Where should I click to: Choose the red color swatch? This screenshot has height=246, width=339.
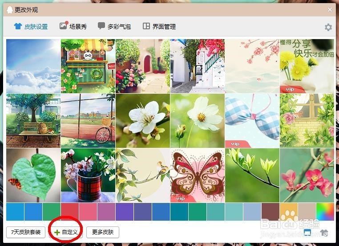tap(70, 212)
